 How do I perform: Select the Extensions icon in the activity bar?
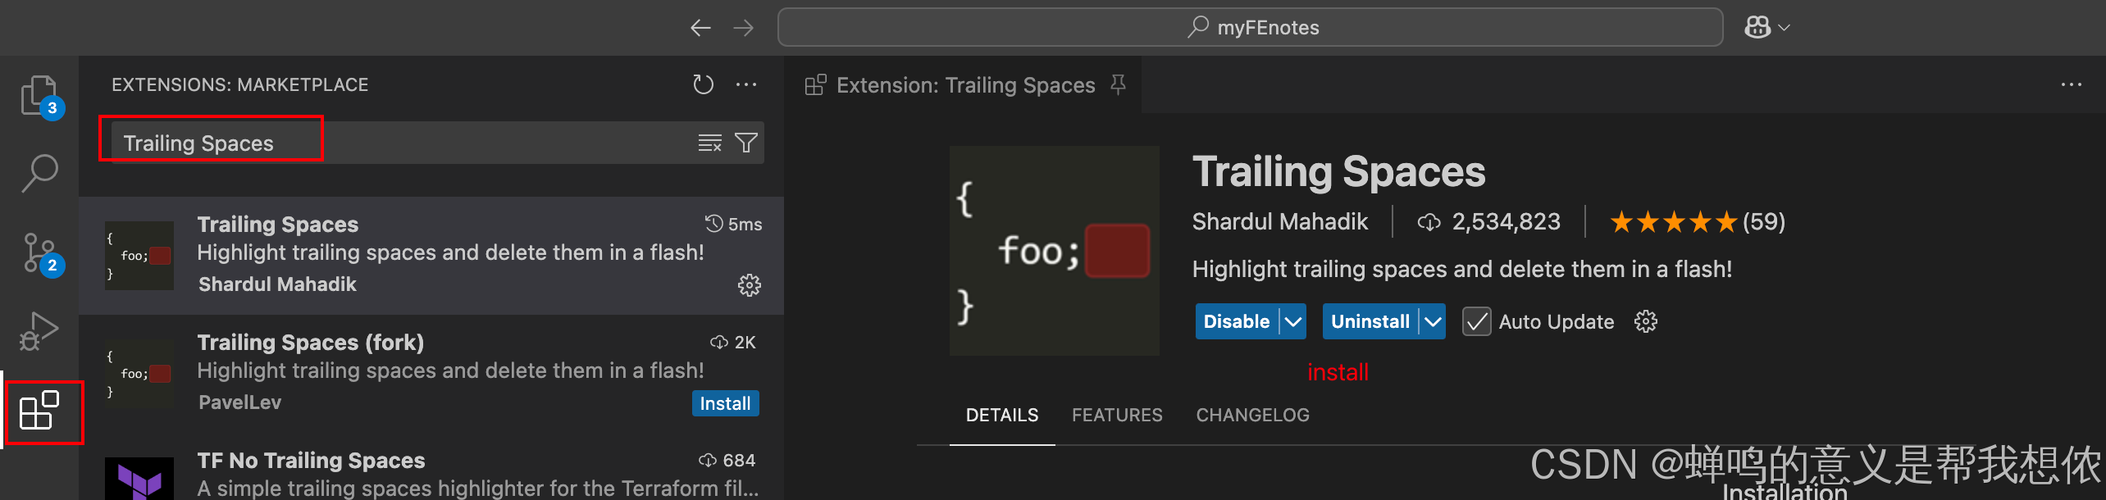click(40, 412)
